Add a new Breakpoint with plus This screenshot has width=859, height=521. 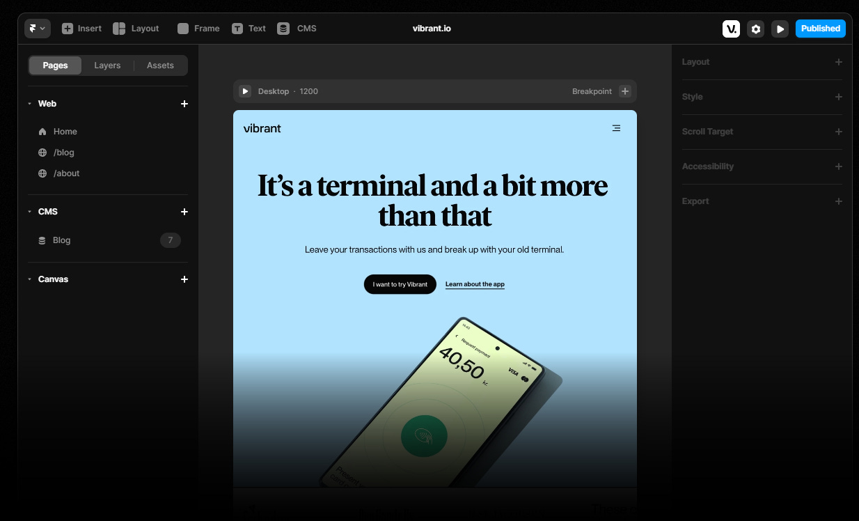625,91
